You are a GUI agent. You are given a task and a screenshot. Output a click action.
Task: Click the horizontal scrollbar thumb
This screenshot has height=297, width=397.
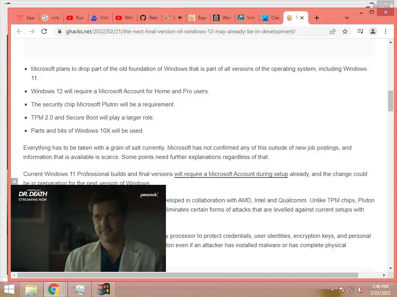point(188,275)
